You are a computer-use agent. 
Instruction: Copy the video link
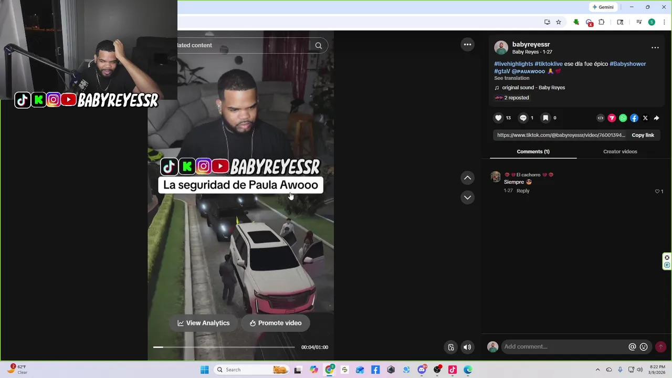click(643, 135)
